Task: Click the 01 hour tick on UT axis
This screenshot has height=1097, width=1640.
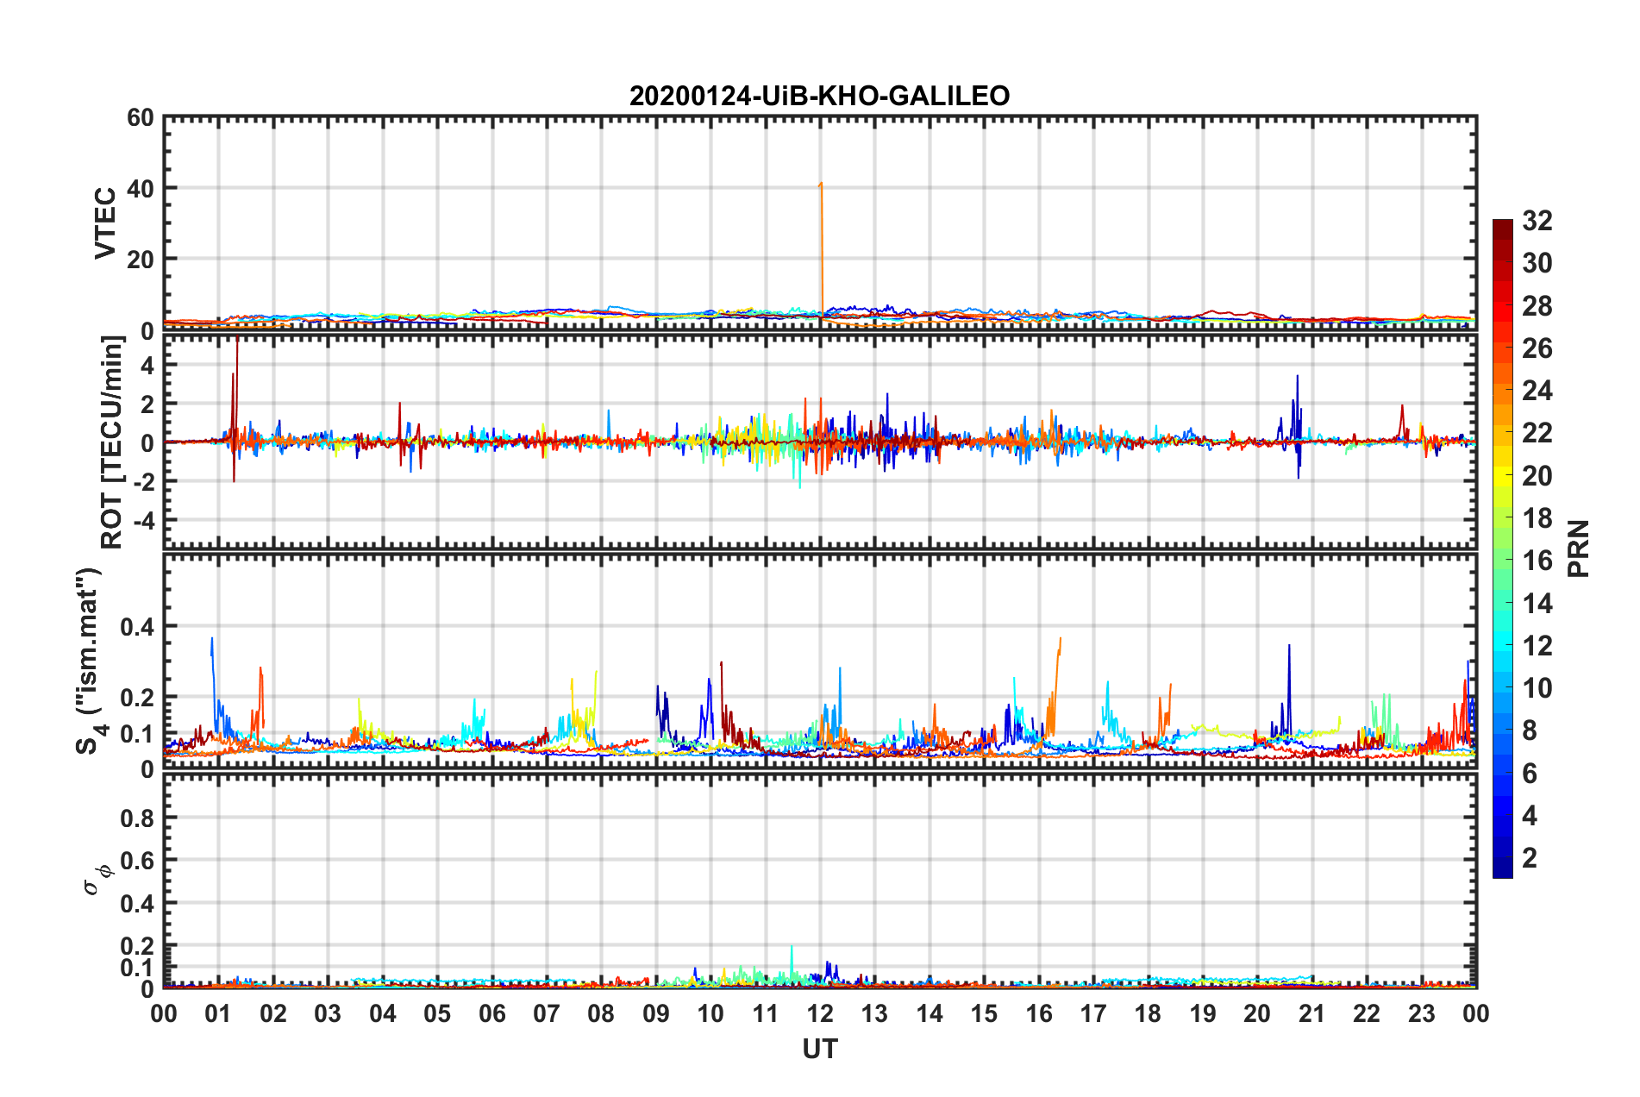Action: click(x=218, y=1013)
